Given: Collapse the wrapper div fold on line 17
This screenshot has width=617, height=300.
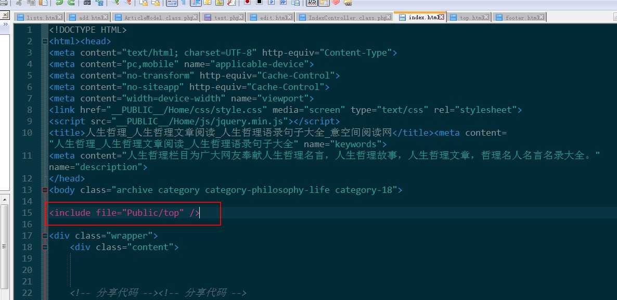Looking at the screenshot, I should (44, 236).
